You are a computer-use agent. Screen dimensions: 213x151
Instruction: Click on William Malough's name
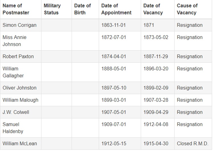pyautogui.click(x=20, y=100)
